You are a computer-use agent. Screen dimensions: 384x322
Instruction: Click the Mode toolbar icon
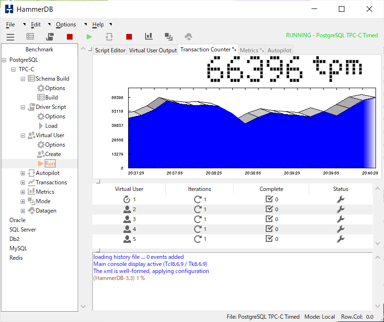[169, 37]
